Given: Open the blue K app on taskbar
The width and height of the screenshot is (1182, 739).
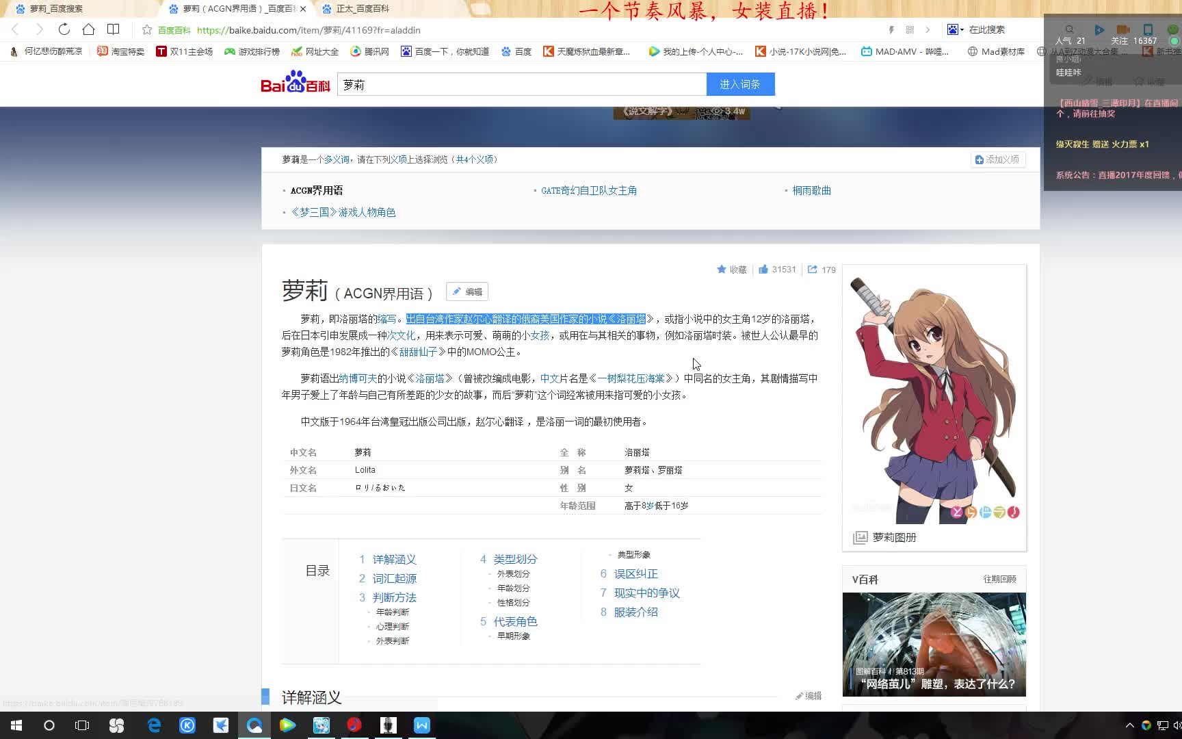Looking at the screenshot, I should 187,725.
